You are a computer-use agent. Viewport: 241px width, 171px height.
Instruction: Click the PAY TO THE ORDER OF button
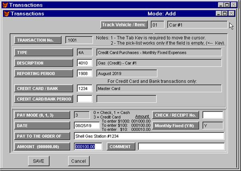(x=42, y=136)
